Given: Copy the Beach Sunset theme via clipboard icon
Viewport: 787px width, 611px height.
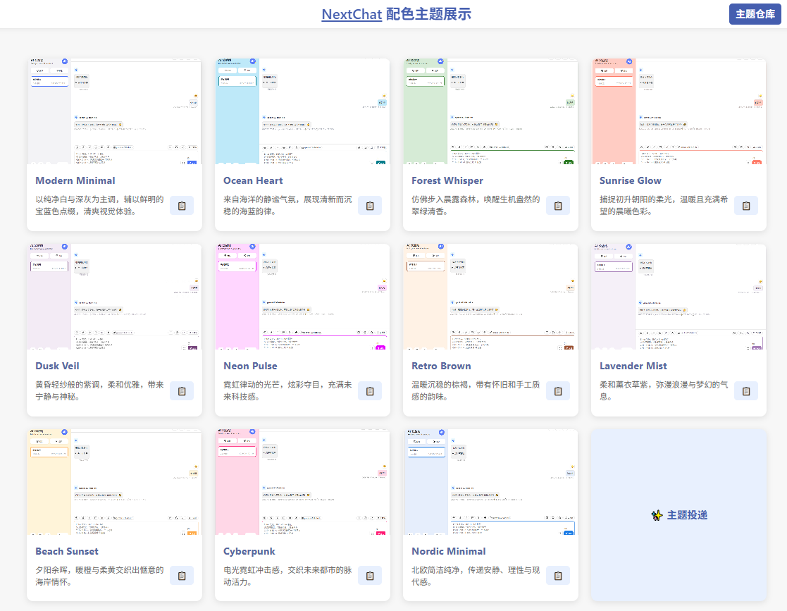Looking at the screenshot, I should coord(182,576).
